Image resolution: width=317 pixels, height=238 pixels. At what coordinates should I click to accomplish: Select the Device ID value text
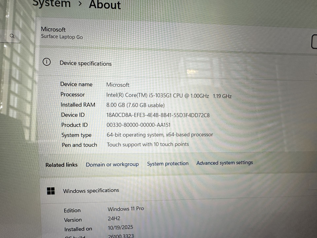(158, 115)
